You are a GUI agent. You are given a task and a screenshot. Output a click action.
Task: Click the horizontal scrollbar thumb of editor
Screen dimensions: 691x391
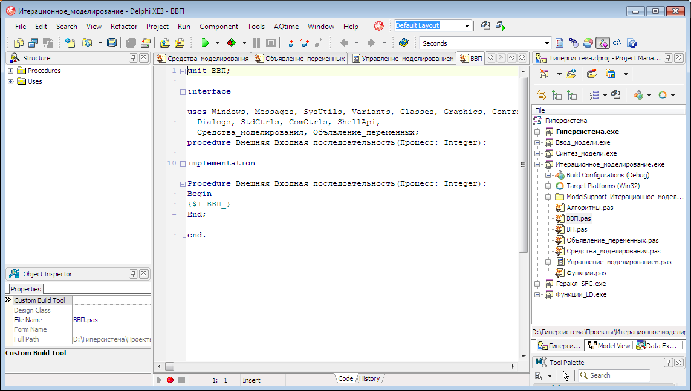pos(169,366)
